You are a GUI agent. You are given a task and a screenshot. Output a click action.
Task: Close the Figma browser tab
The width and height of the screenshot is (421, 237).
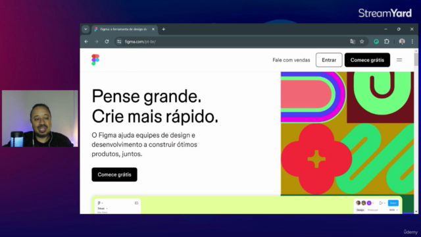[x=153, y=29]
